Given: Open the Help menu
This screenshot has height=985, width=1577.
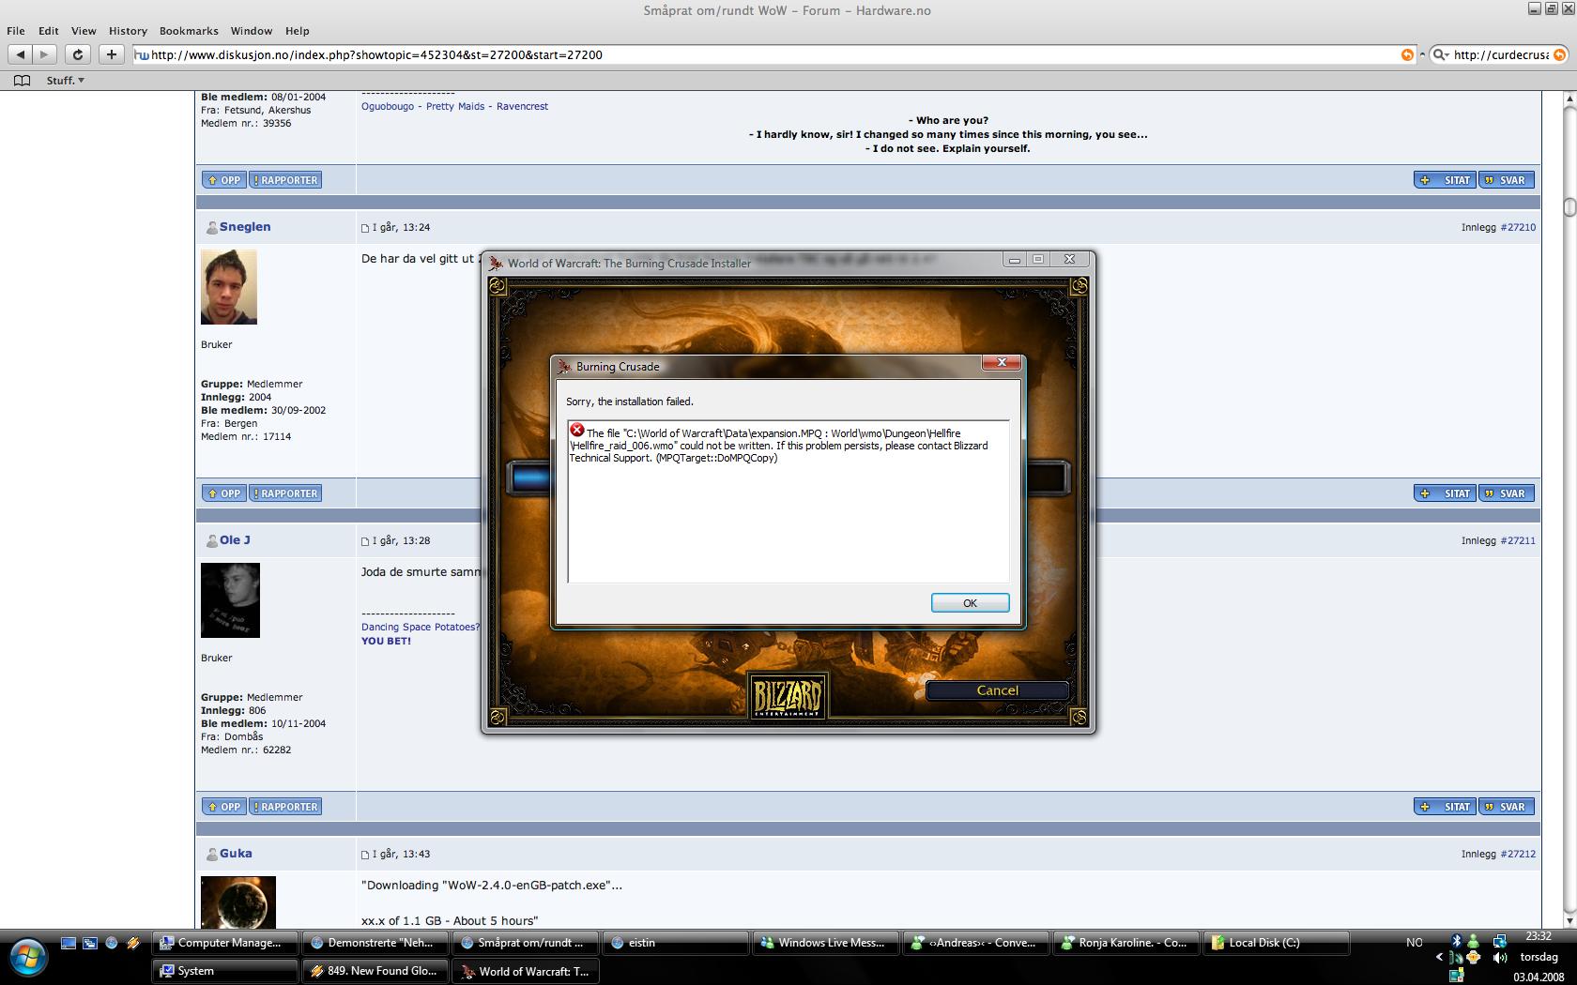Looking at the screenshot, I should (x=297, y=31).
